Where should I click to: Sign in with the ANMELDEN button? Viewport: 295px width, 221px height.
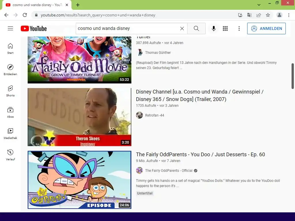pos(266,28)
